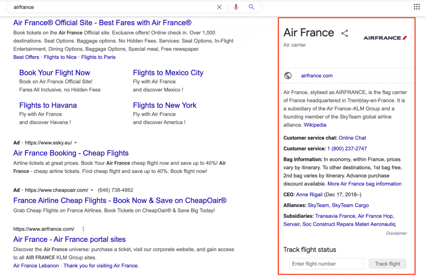Click the https://www.cheapoair.com/ ad URL

tap(57, 190)
